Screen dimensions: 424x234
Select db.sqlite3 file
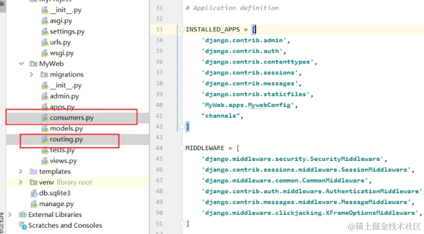(54, 193)
